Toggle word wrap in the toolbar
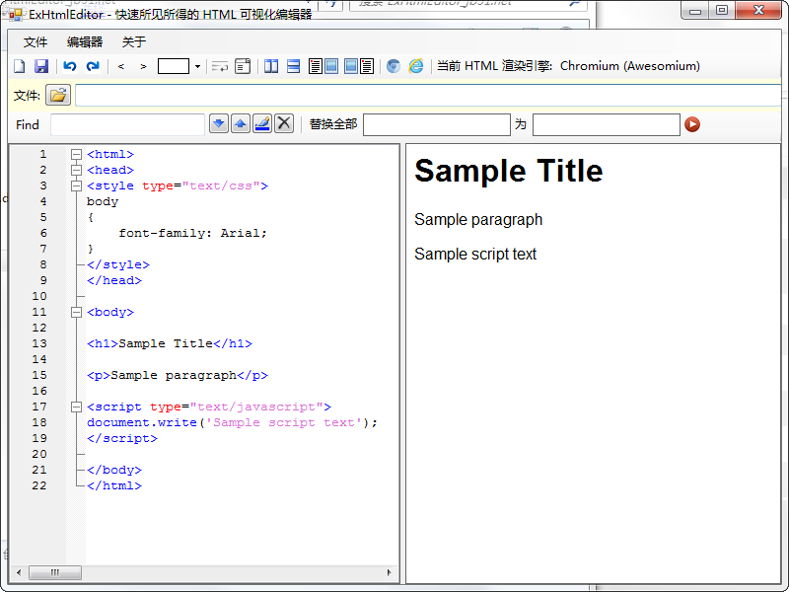 [x=219, y=66]
